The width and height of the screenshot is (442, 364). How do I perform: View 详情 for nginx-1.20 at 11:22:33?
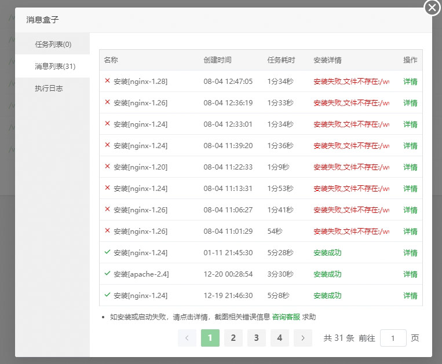tap(410, 167)
